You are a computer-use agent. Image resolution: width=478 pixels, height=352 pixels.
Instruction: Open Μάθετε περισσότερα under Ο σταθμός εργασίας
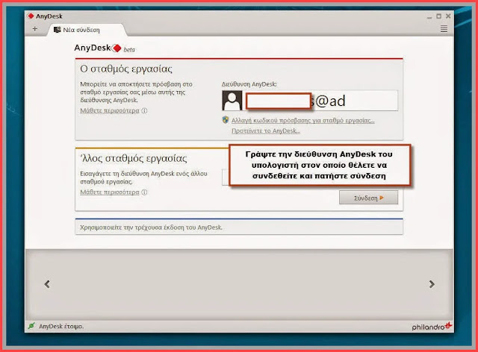(110, 110)
